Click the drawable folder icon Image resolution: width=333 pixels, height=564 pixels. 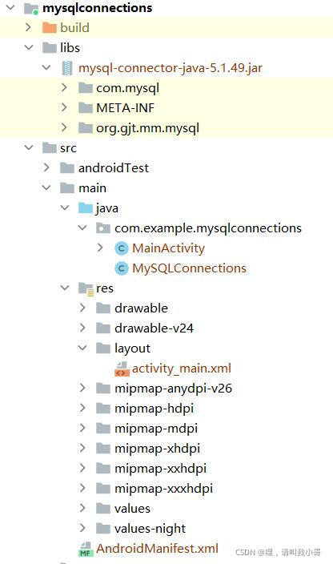click(x=103, y=308)
